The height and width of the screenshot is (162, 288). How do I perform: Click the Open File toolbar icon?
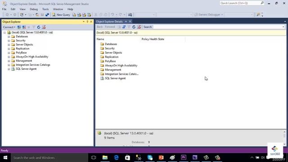(37, 15)
